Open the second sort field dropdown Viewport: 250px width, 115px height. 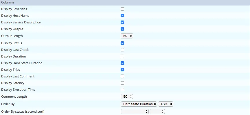click(x=135, y=112)
